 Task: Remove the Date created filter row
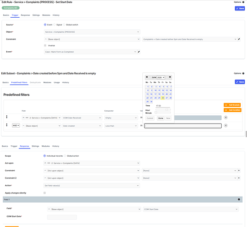pyautogui.click(x=226, y=126)
